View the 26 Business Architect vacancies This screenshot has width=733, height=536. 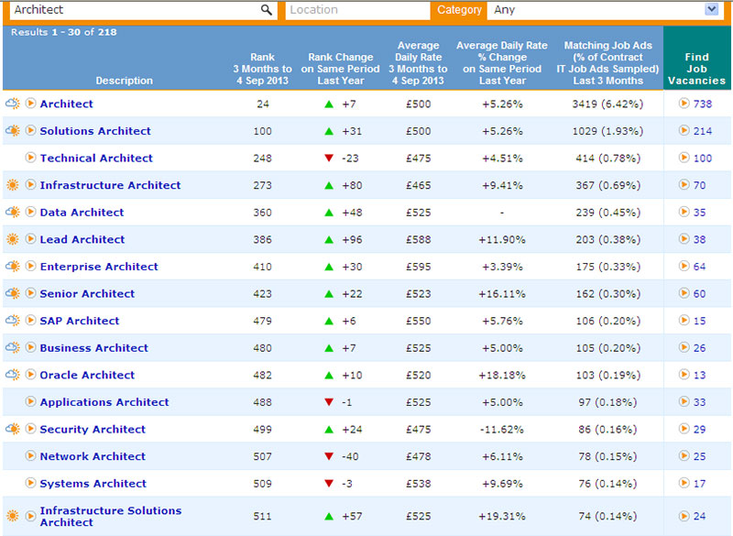click(x=699, y=347)
